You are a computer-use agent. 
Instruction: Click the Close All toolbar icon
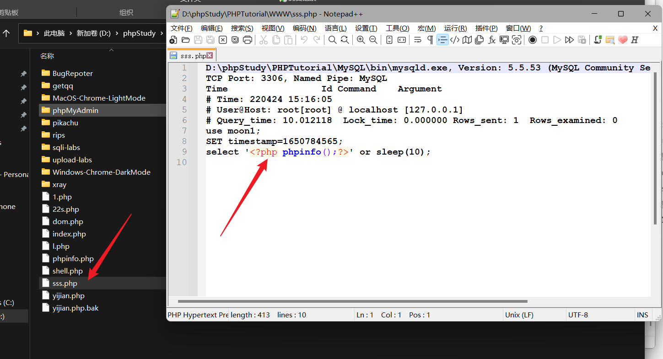click(x=235, y=40)
